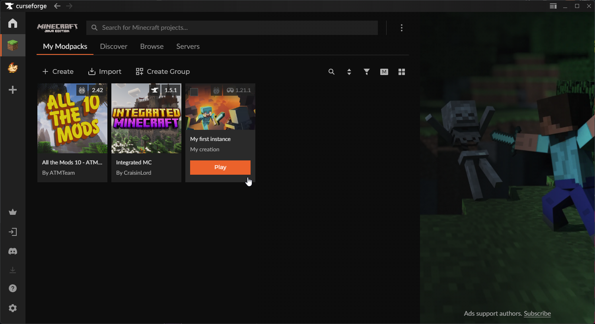Switch to the Browse tab
The width and height of the screenshot is (595, 324).
click(x=152, y=46)
